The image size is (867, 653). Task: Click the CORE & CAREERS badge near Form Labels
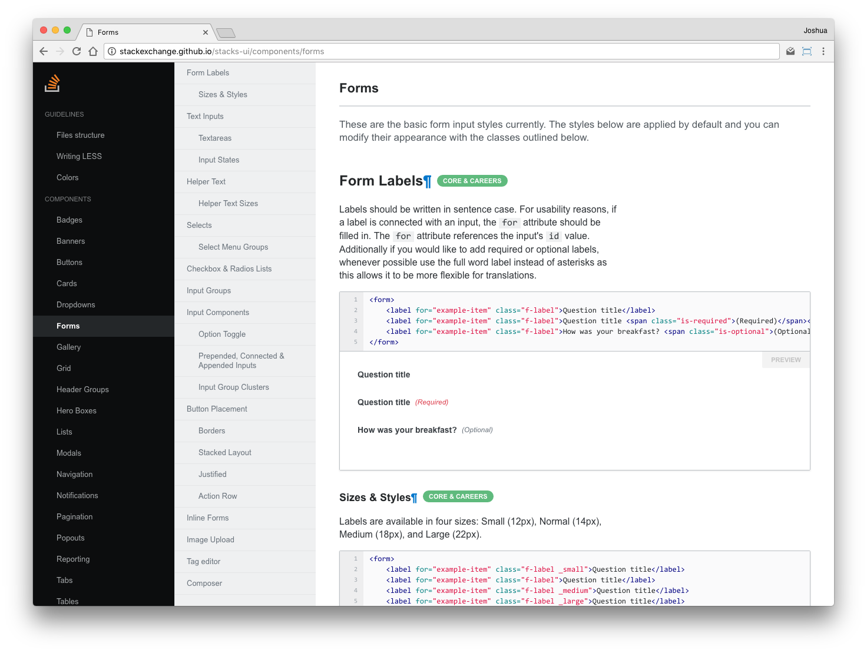pyautogui.click(x=472, y=181)
